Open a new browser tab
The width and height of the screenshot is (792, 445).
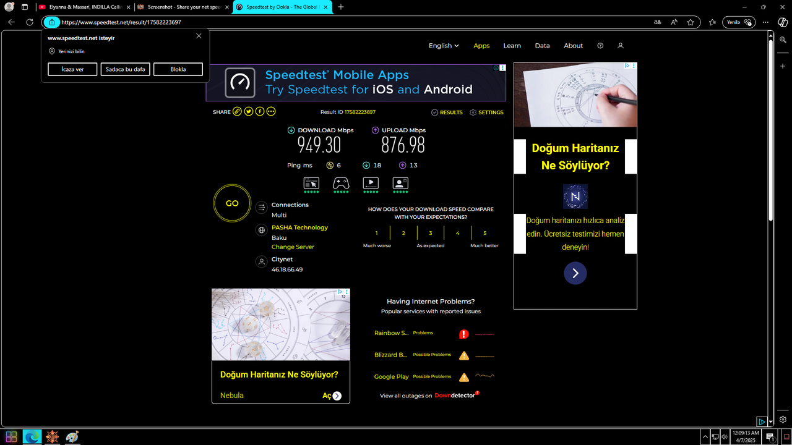point(341,7)
